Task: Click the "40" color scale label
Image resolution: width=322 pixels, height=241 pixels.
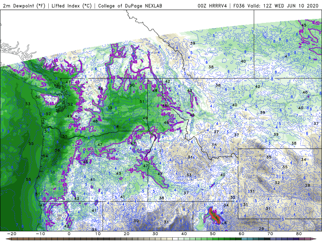Action: (184, 234)
